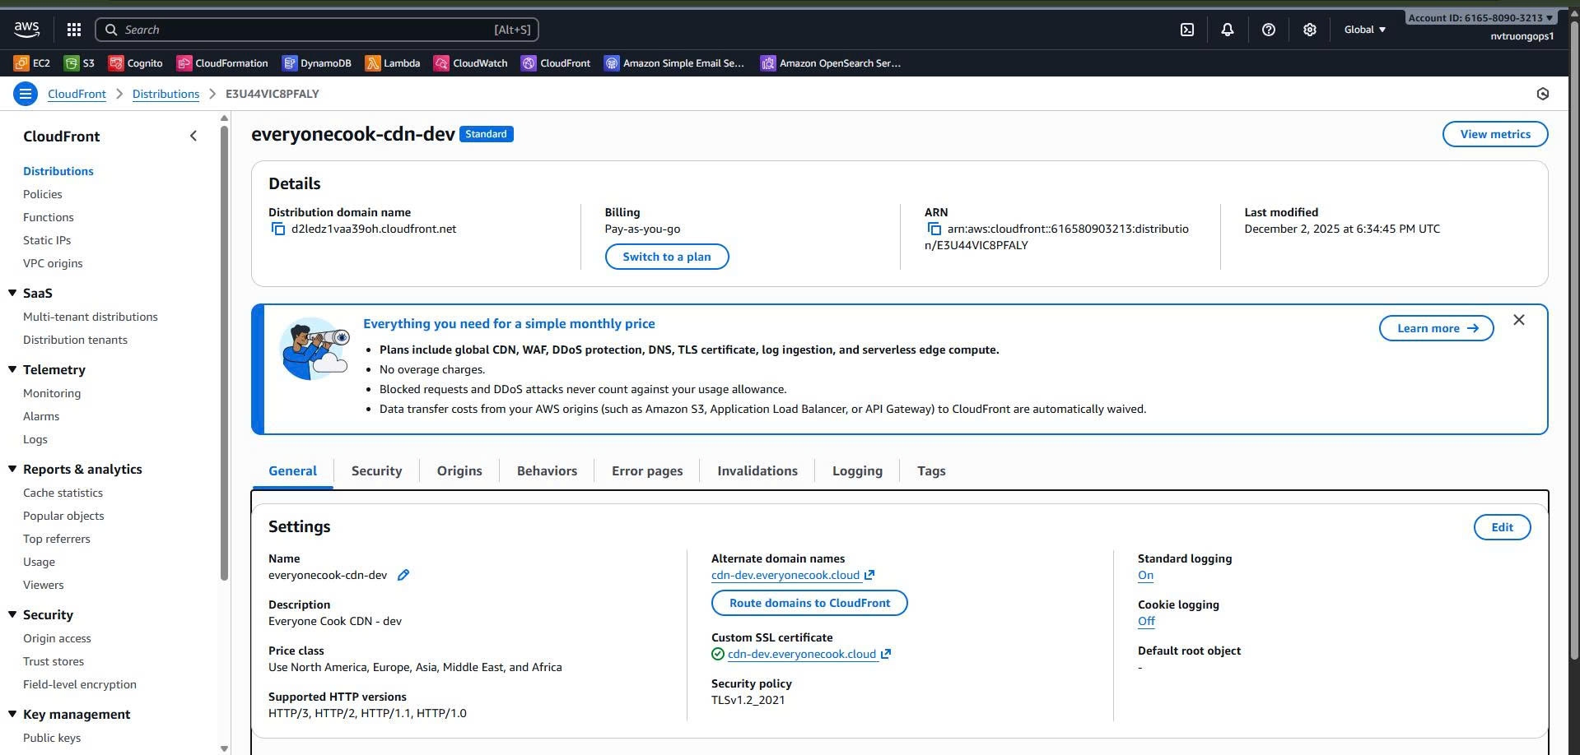Open the Global region dropdown
Screen dimensions: 1580x755
pyautogui.click(x=1365, y=30)
